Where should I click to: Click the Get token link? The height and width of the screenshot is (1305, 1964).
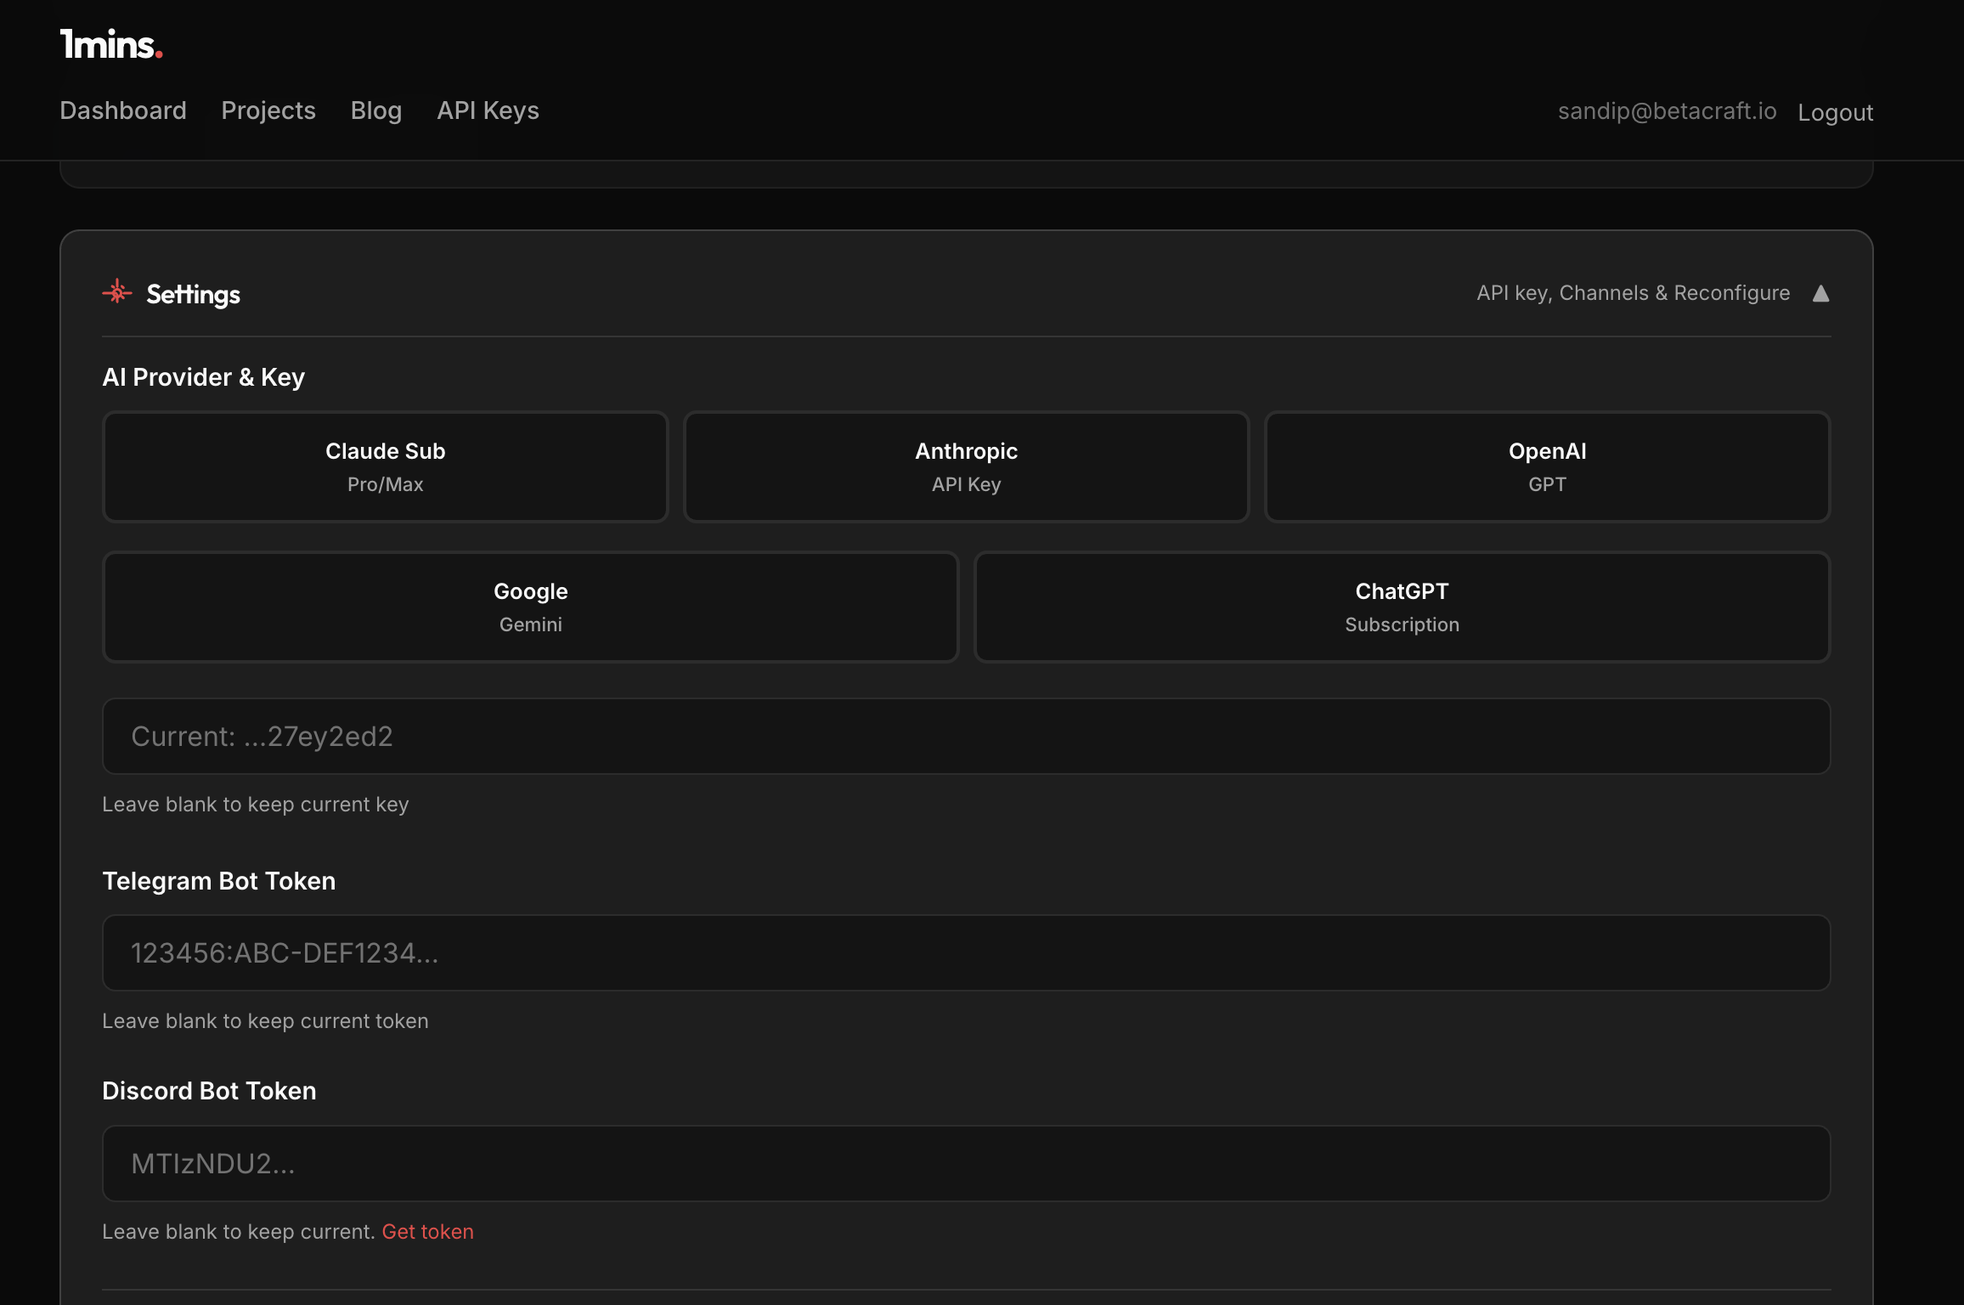tap(427, 1231)
